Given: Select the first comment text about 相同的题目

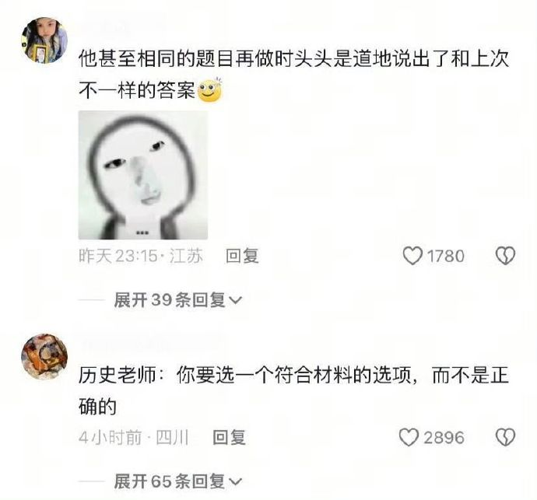Looking at the screenshot, I should tap(293, 75).
